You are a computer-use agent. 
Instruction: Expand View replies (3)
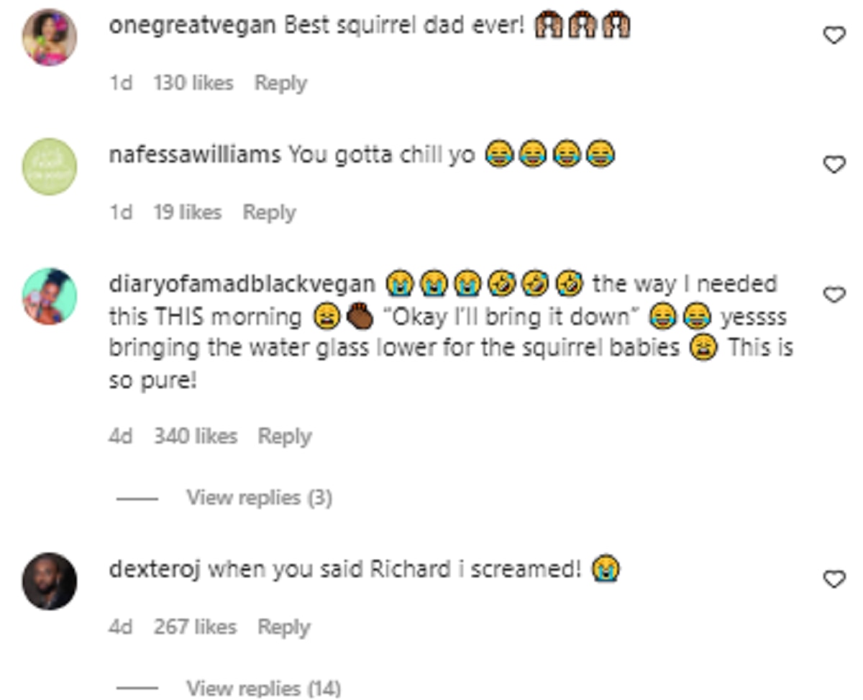259,497
